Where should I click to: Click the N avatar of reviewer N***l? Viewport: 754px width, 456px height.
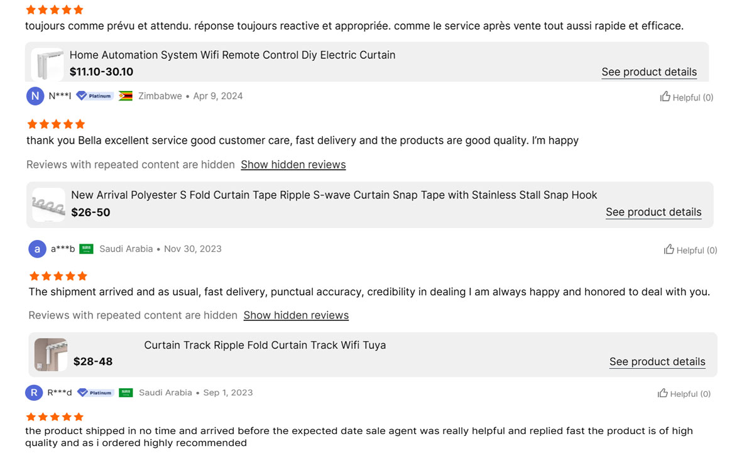[35, 96]
